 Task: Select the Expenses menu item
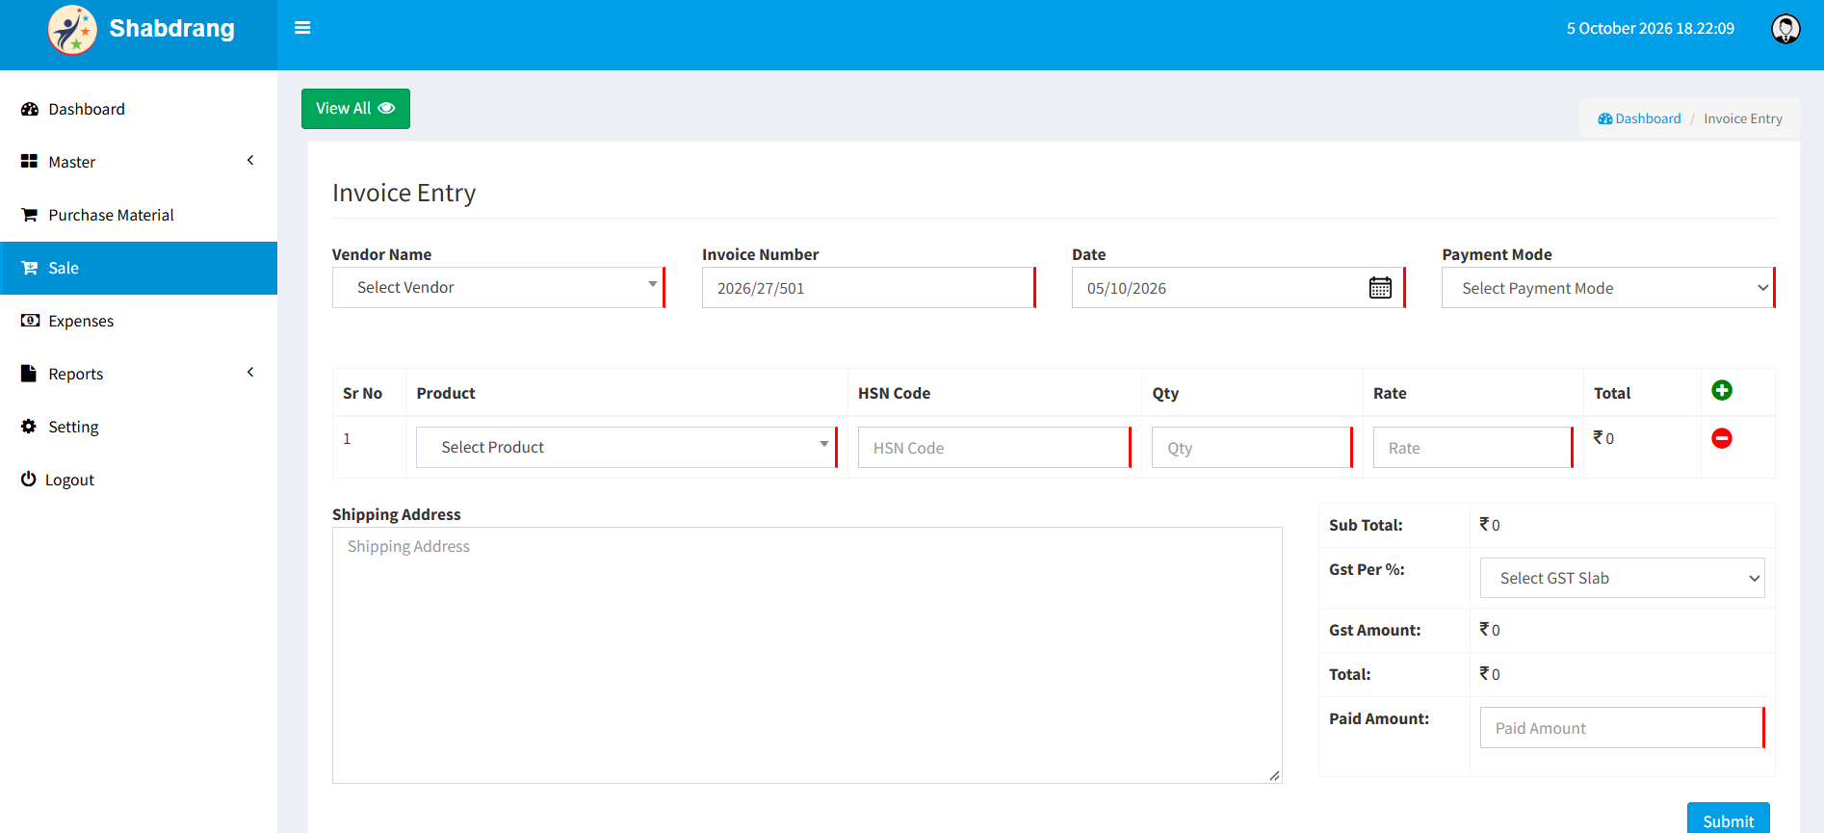139,321
